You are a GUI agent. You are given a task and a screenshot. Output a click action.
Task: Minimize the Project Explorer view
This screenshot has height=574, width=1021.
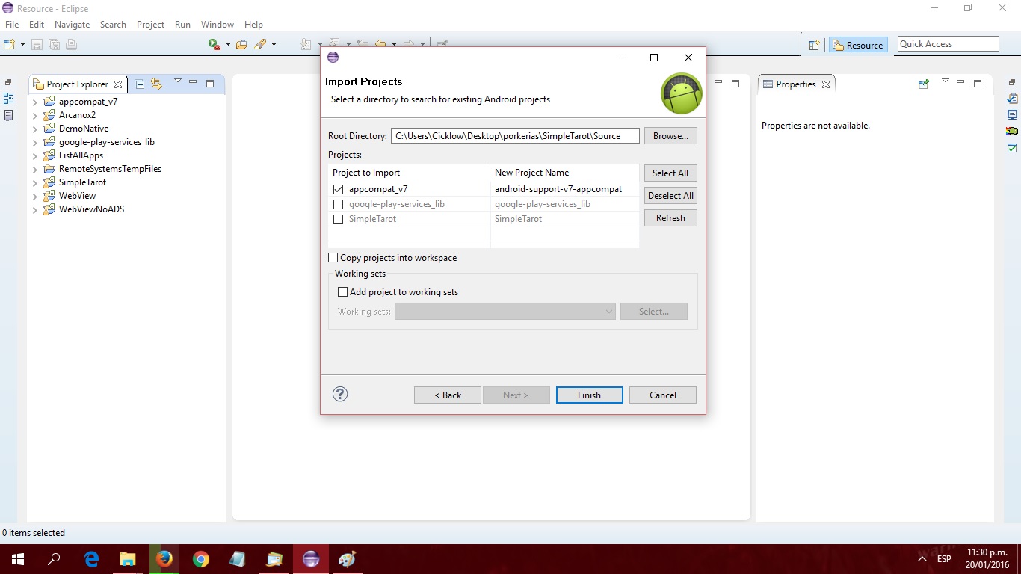(x=193, y=81)
